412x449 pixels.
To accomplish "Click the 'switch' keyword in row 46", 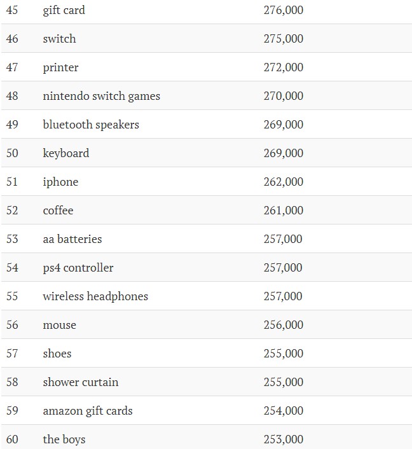I will point(60,39).
